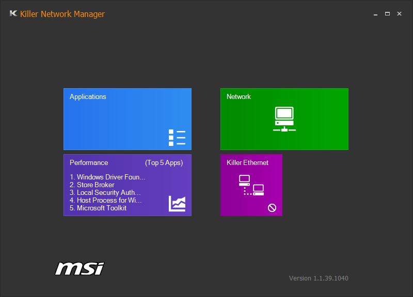
Task: Minimize the Killer Network Manager window
Action: 375,14
